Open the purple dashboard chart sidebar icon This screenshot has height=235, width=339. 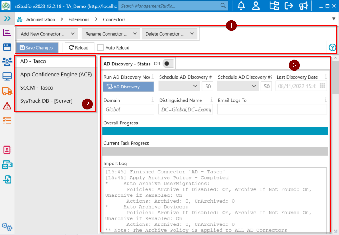tap(7, 33)
